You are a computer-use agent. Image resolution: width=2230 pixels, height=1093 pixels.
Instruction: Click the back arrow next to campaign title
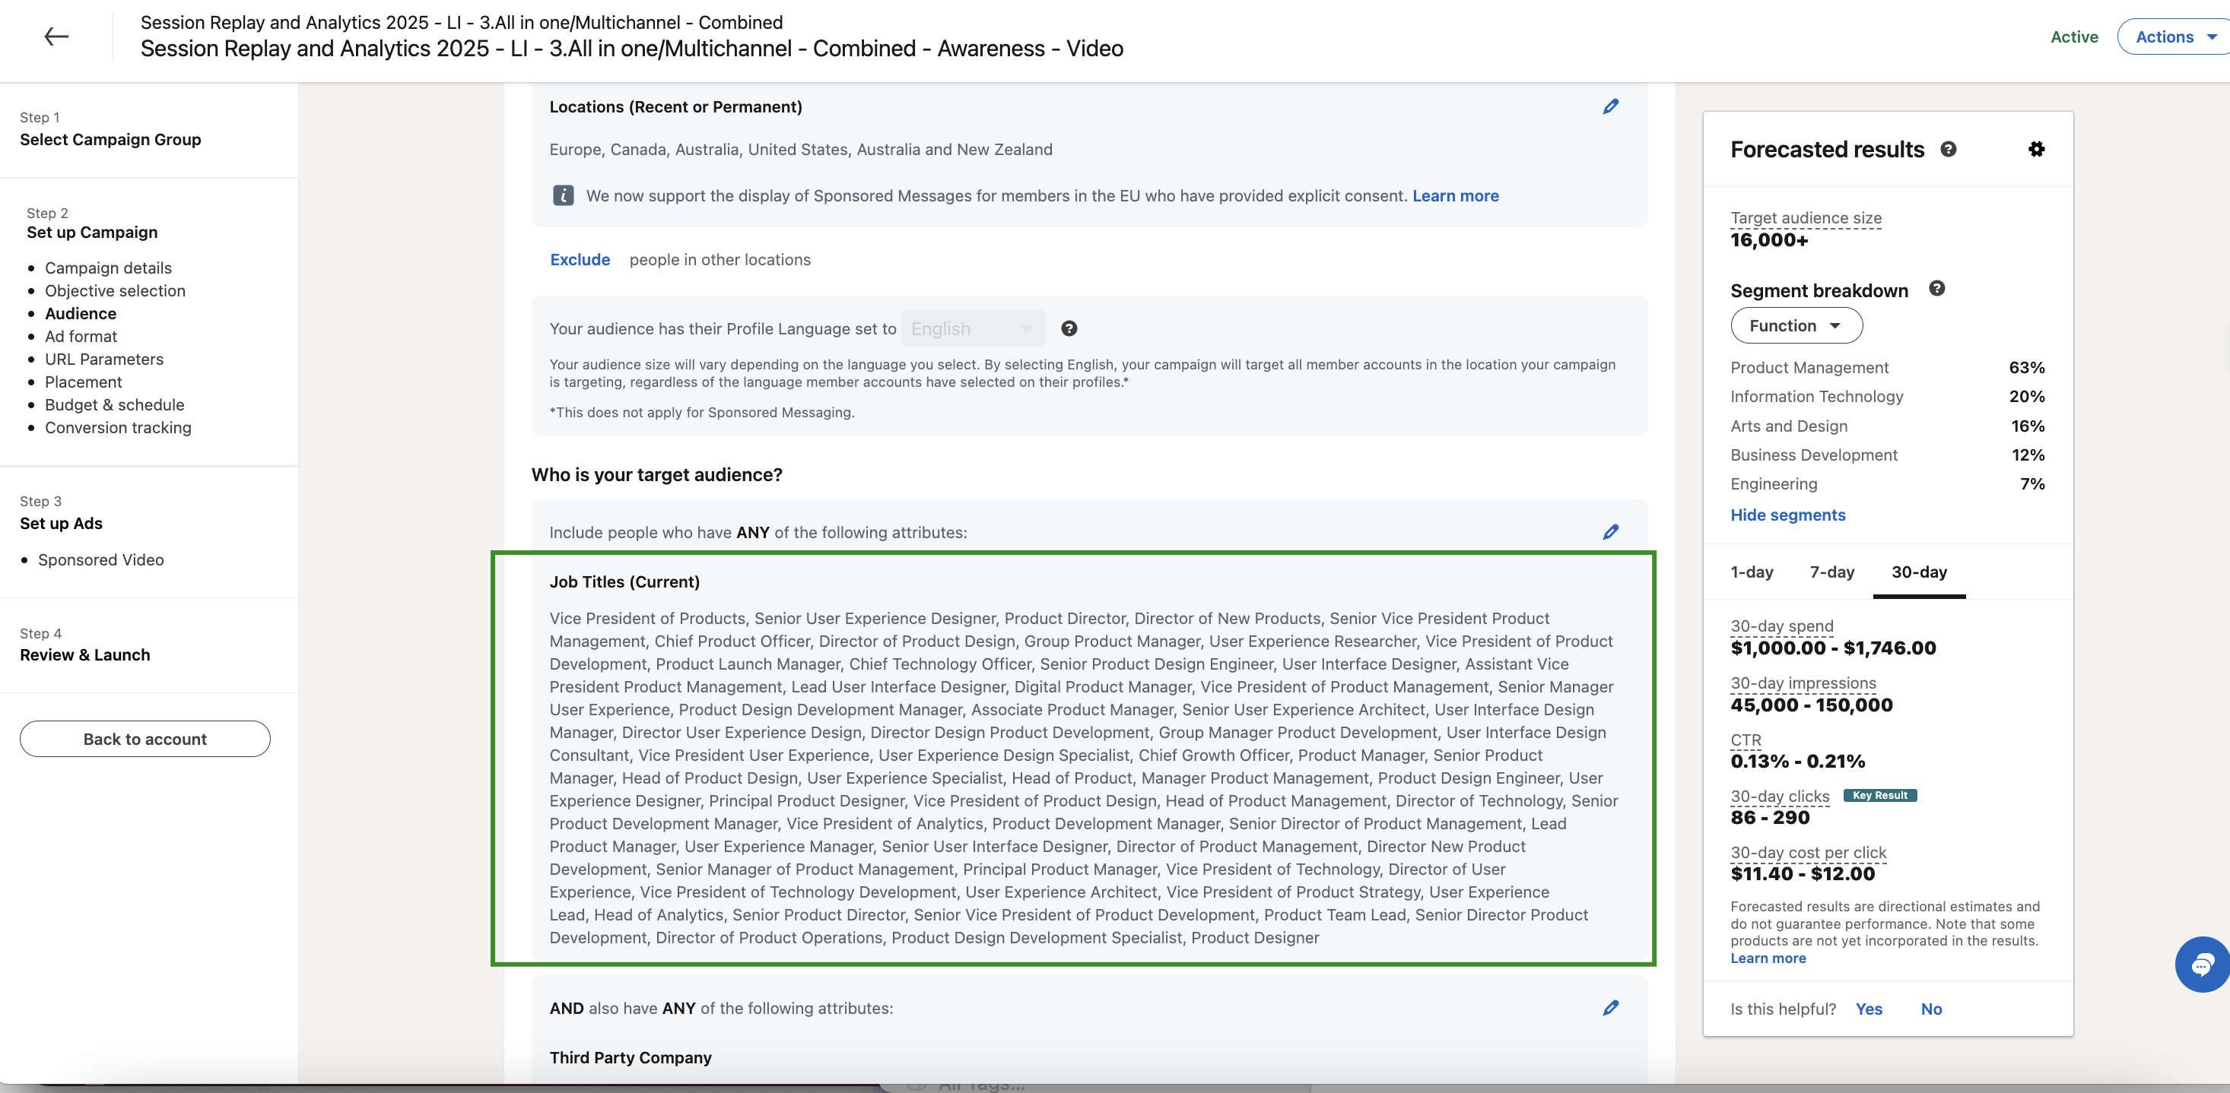56,36
